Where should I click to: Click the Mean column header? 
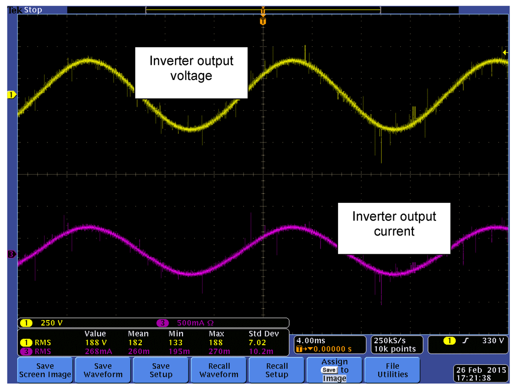point(138,334)
